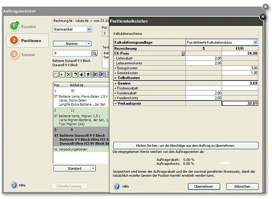Click the second grey position layout icon

(x=101, y=74)
